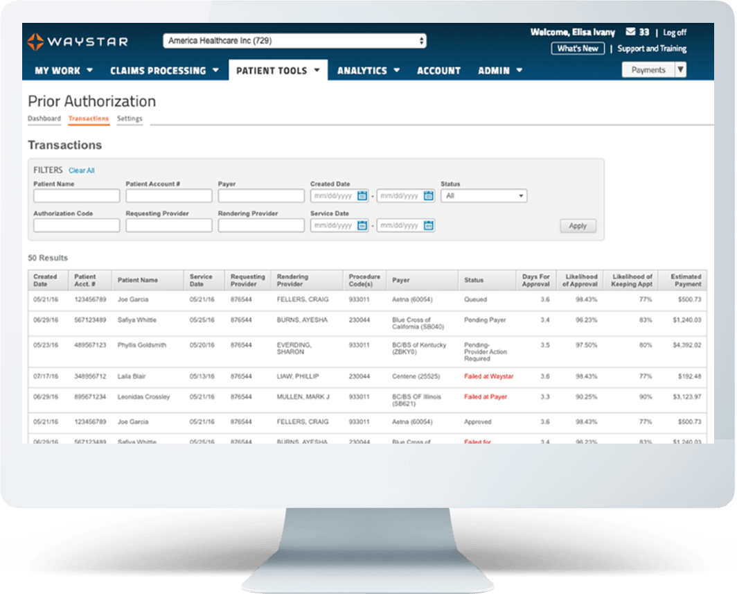The image size is (737, 594).
Task: Switch to the Dashboard tab
Action: click(x=44, y=119)
